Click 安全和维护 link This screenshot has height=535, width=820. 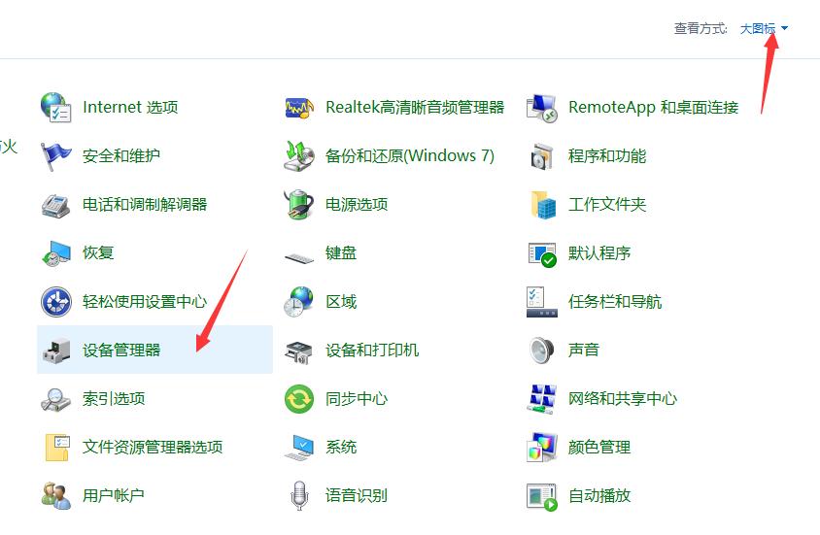pyautogui.click(x=121, y=155)
